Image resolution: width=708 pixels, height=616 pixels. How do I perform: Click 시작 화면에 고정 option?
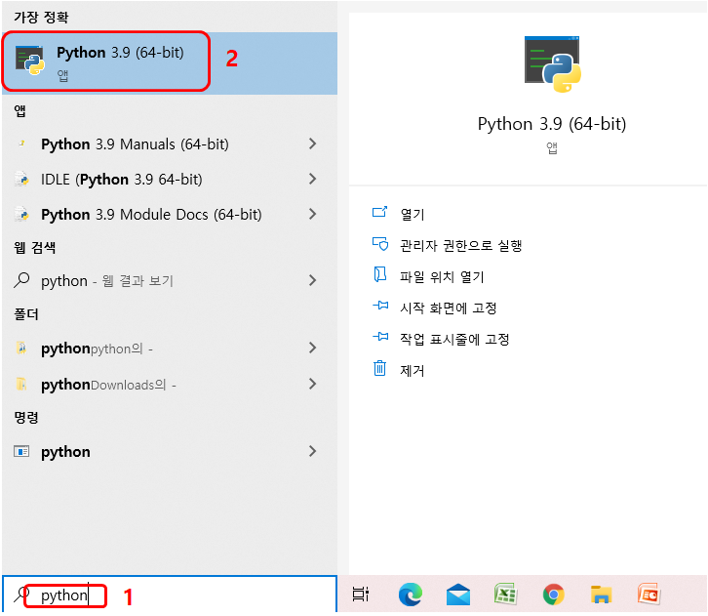[x=449, y=308]
